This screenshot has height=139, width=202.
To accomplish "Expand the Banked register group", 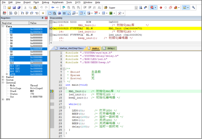I will click(3, 77).
